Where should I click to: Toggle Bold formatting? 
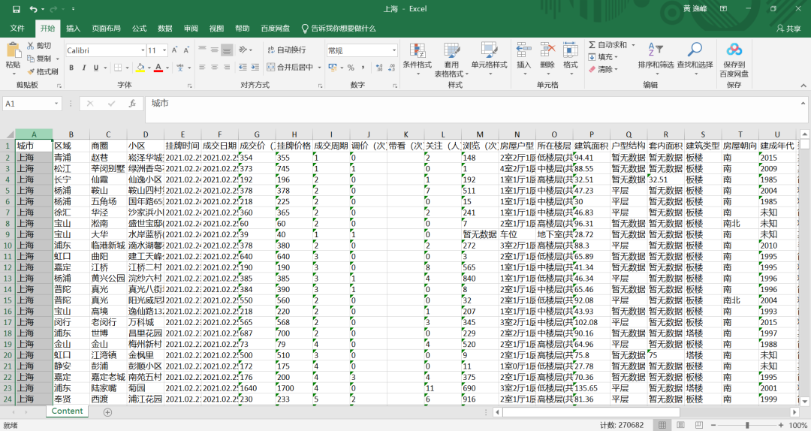point(71,68)
